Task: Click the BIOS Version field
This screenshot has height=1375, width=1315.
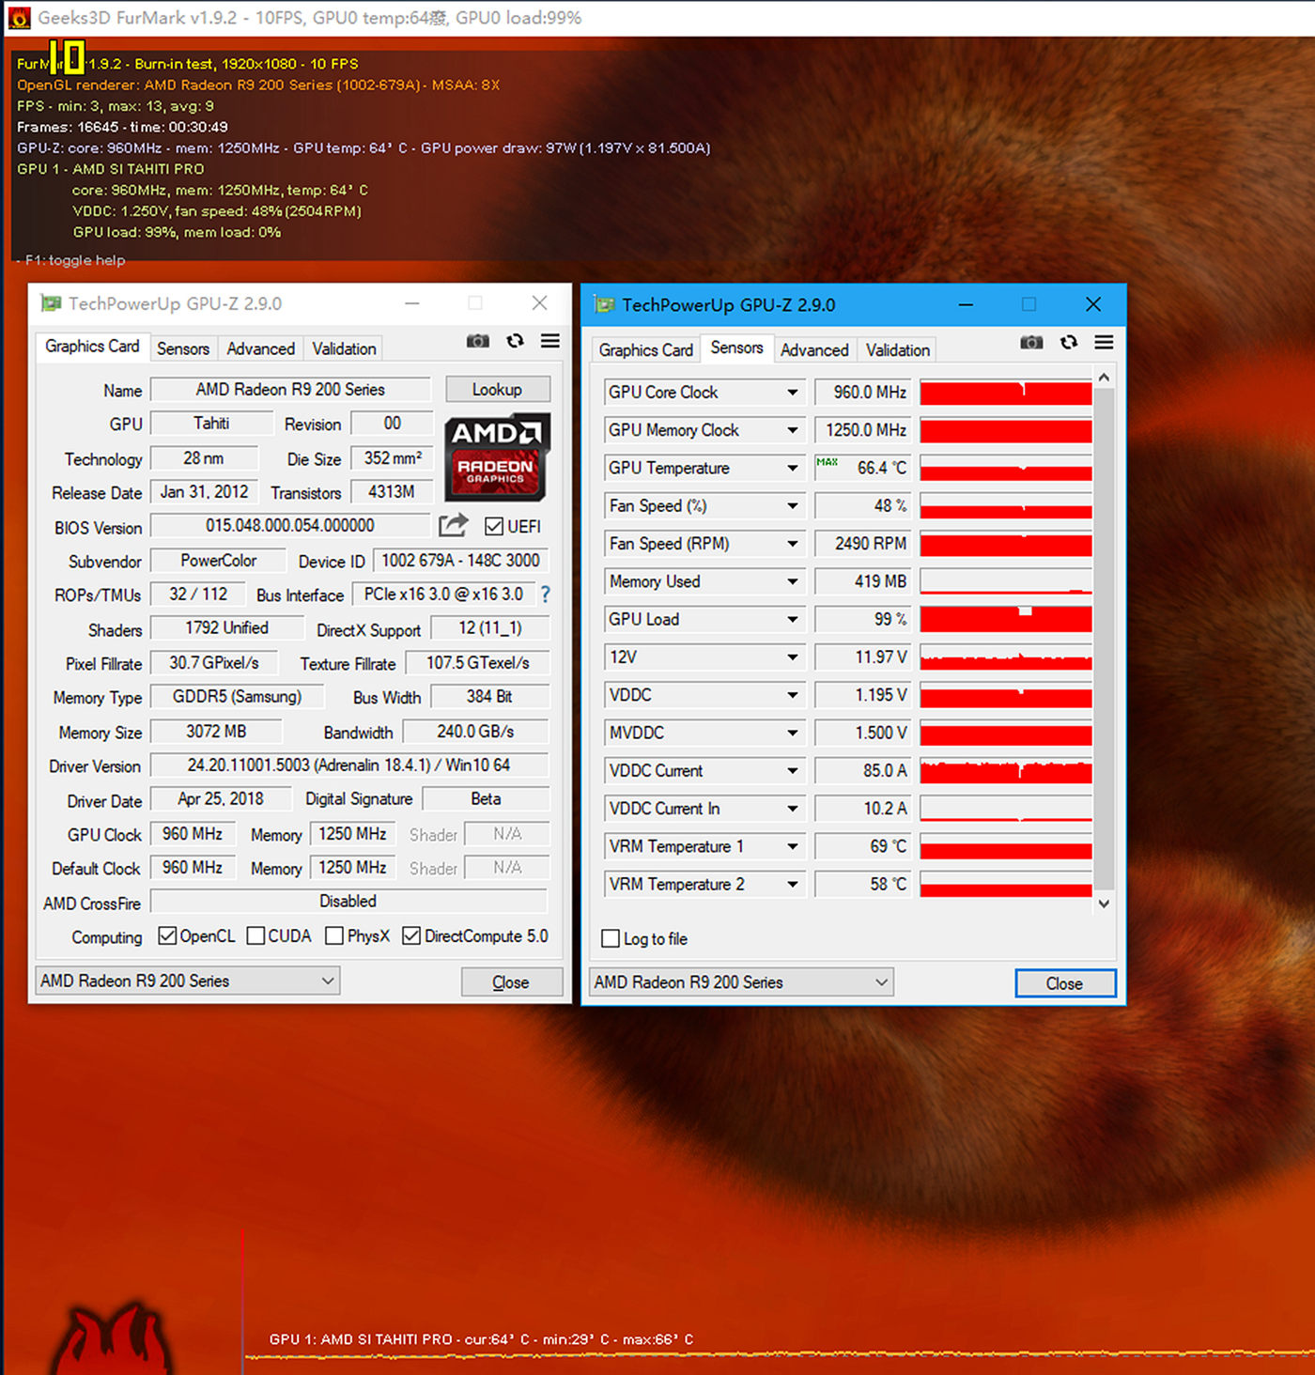Action: coord(290,526)
